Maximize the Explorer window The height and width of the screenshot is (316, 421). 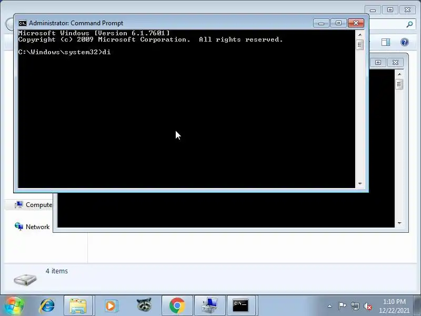(390, 10)
